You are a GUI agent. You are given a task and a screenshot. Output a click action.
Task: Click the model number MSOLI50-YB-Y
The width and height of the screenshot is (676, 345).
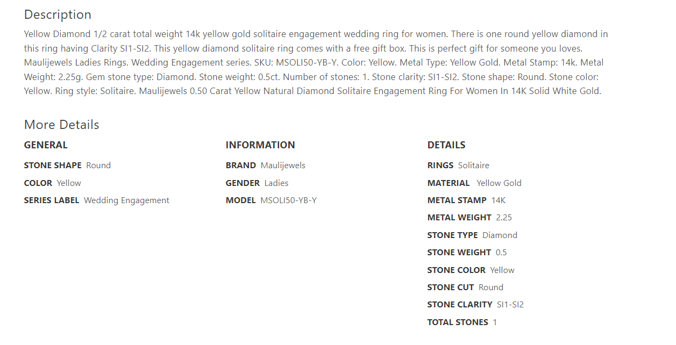click(289, 200)
